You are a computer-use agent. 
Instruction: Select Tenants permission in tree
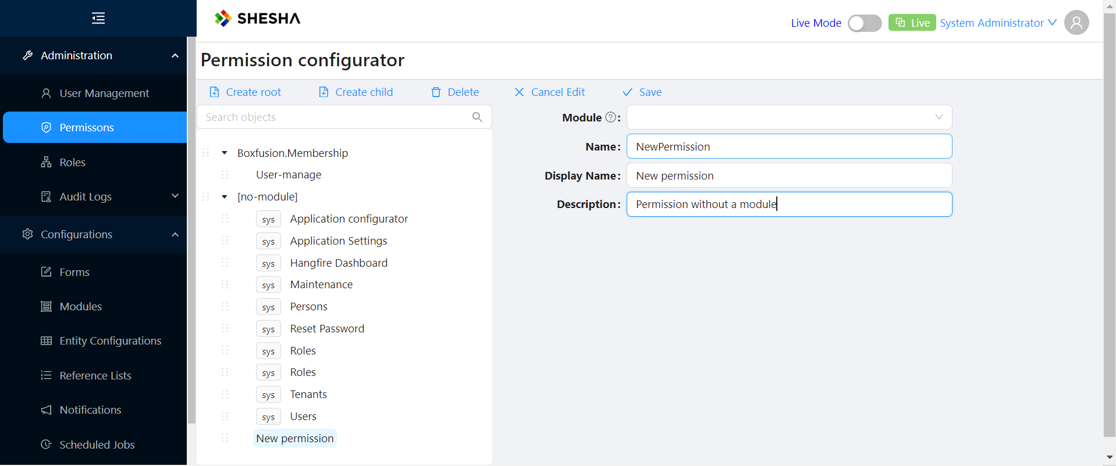[x=308, y=395]
